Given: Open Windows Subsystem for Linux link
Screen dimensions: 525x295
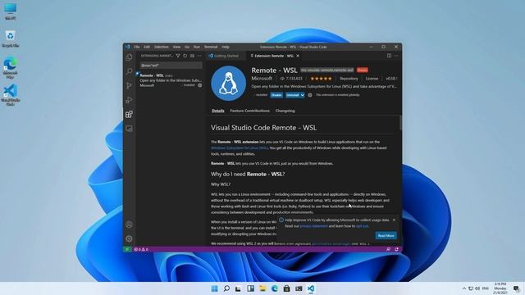Looking at the screenshot, I should tap(240, 147).
